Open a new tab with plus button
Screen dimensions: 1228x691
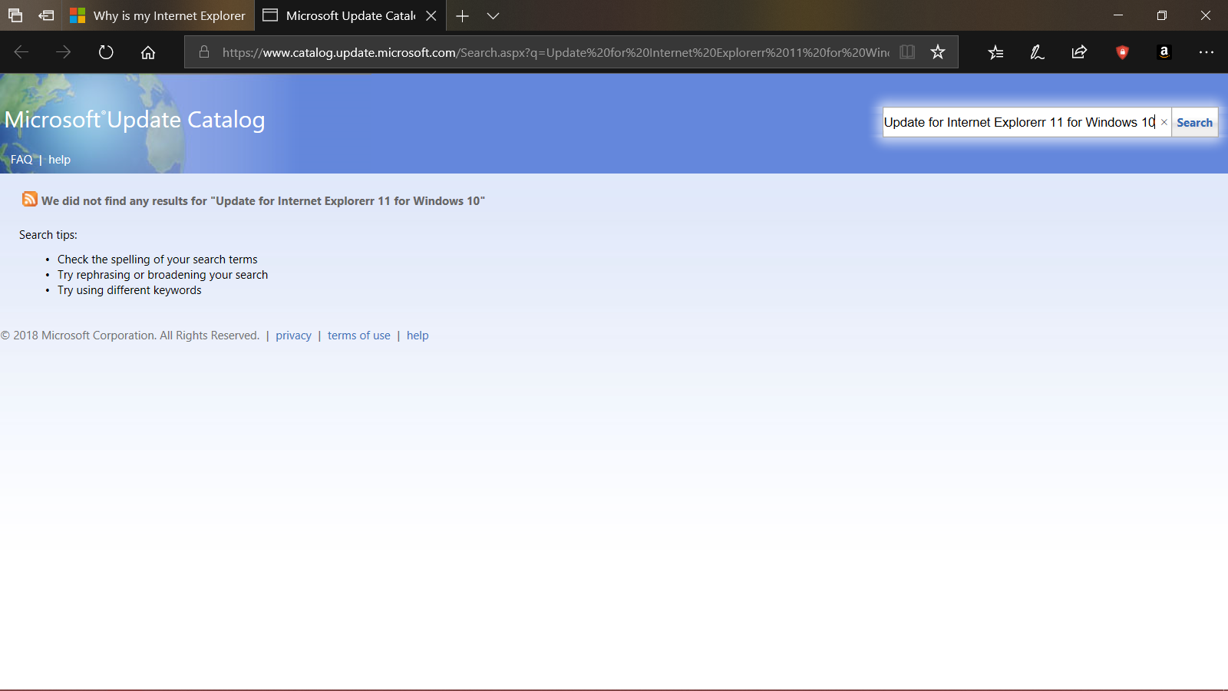[x=462, y=15]
